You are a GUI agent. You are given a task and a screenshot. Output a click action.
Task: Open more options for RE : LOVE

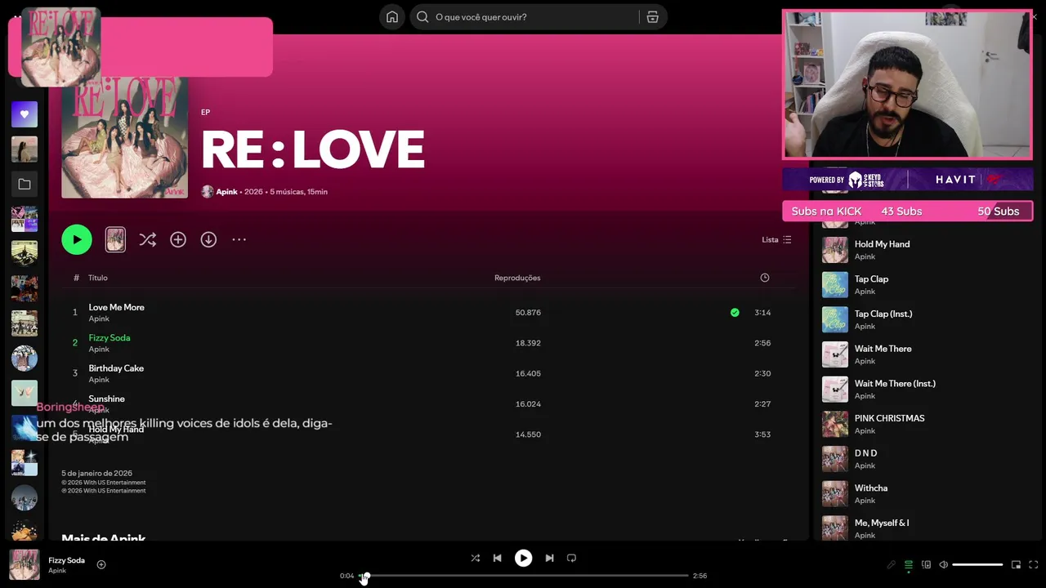tap(239, 239)
